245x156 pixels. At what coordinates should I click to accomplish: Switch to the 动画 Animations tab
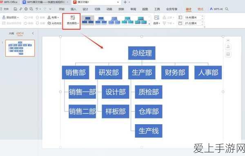(109, 9)
